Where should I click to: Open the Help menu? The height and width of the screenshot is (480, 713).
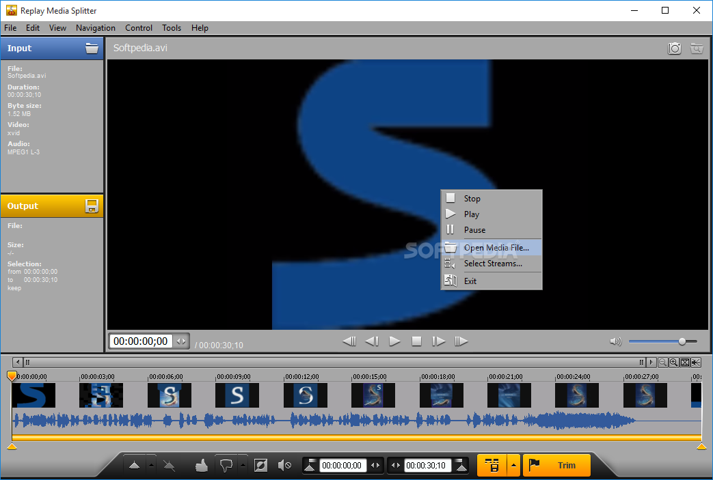pos(200,28)
